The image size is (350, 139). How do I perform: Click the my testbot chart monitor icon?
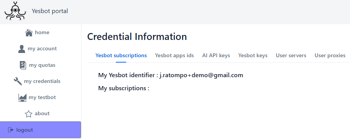pos(22,98)
